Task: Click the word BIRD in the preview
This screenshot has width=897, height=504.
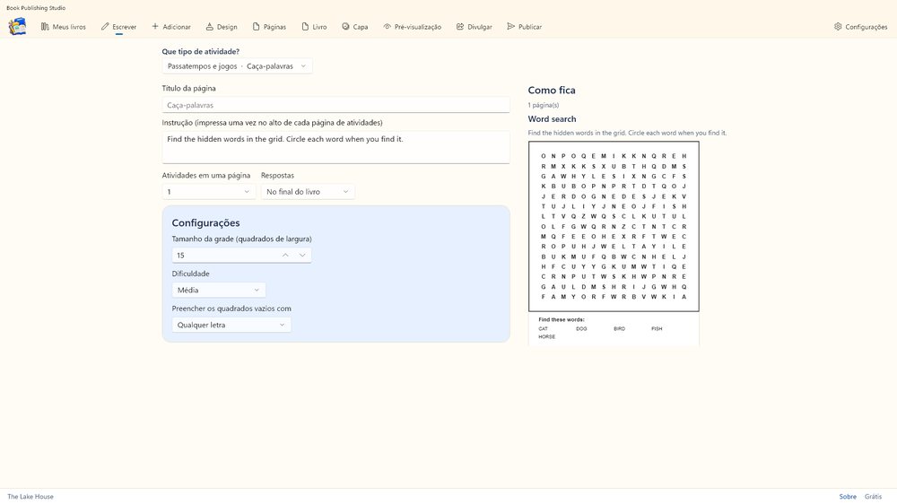Action: coord(620,329)
